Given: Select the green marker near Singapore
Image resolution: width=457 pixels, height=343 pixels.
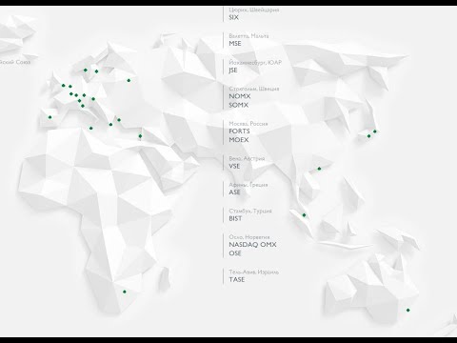Looking at the screenshot, I should click(304, 215).
